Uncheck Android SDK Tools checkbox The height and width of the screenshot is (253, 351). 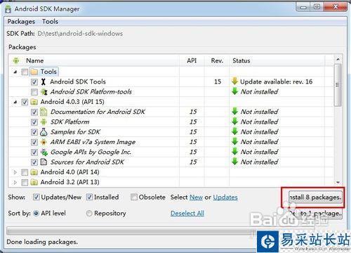coord(34,82)
